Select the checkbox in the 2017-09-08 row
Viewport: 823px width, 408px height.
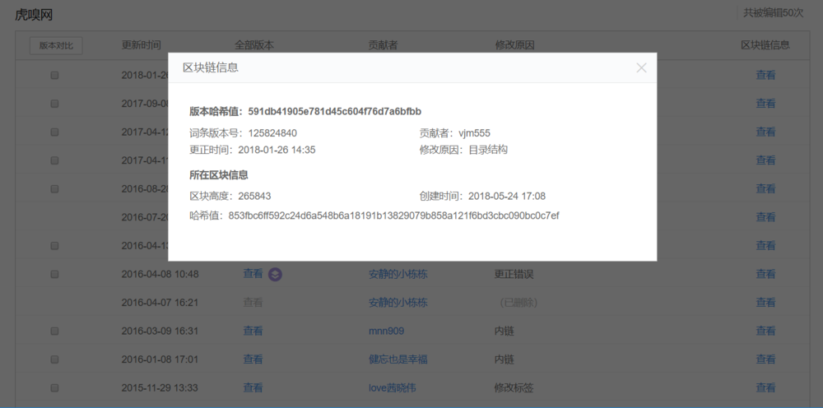pos(54,104)
